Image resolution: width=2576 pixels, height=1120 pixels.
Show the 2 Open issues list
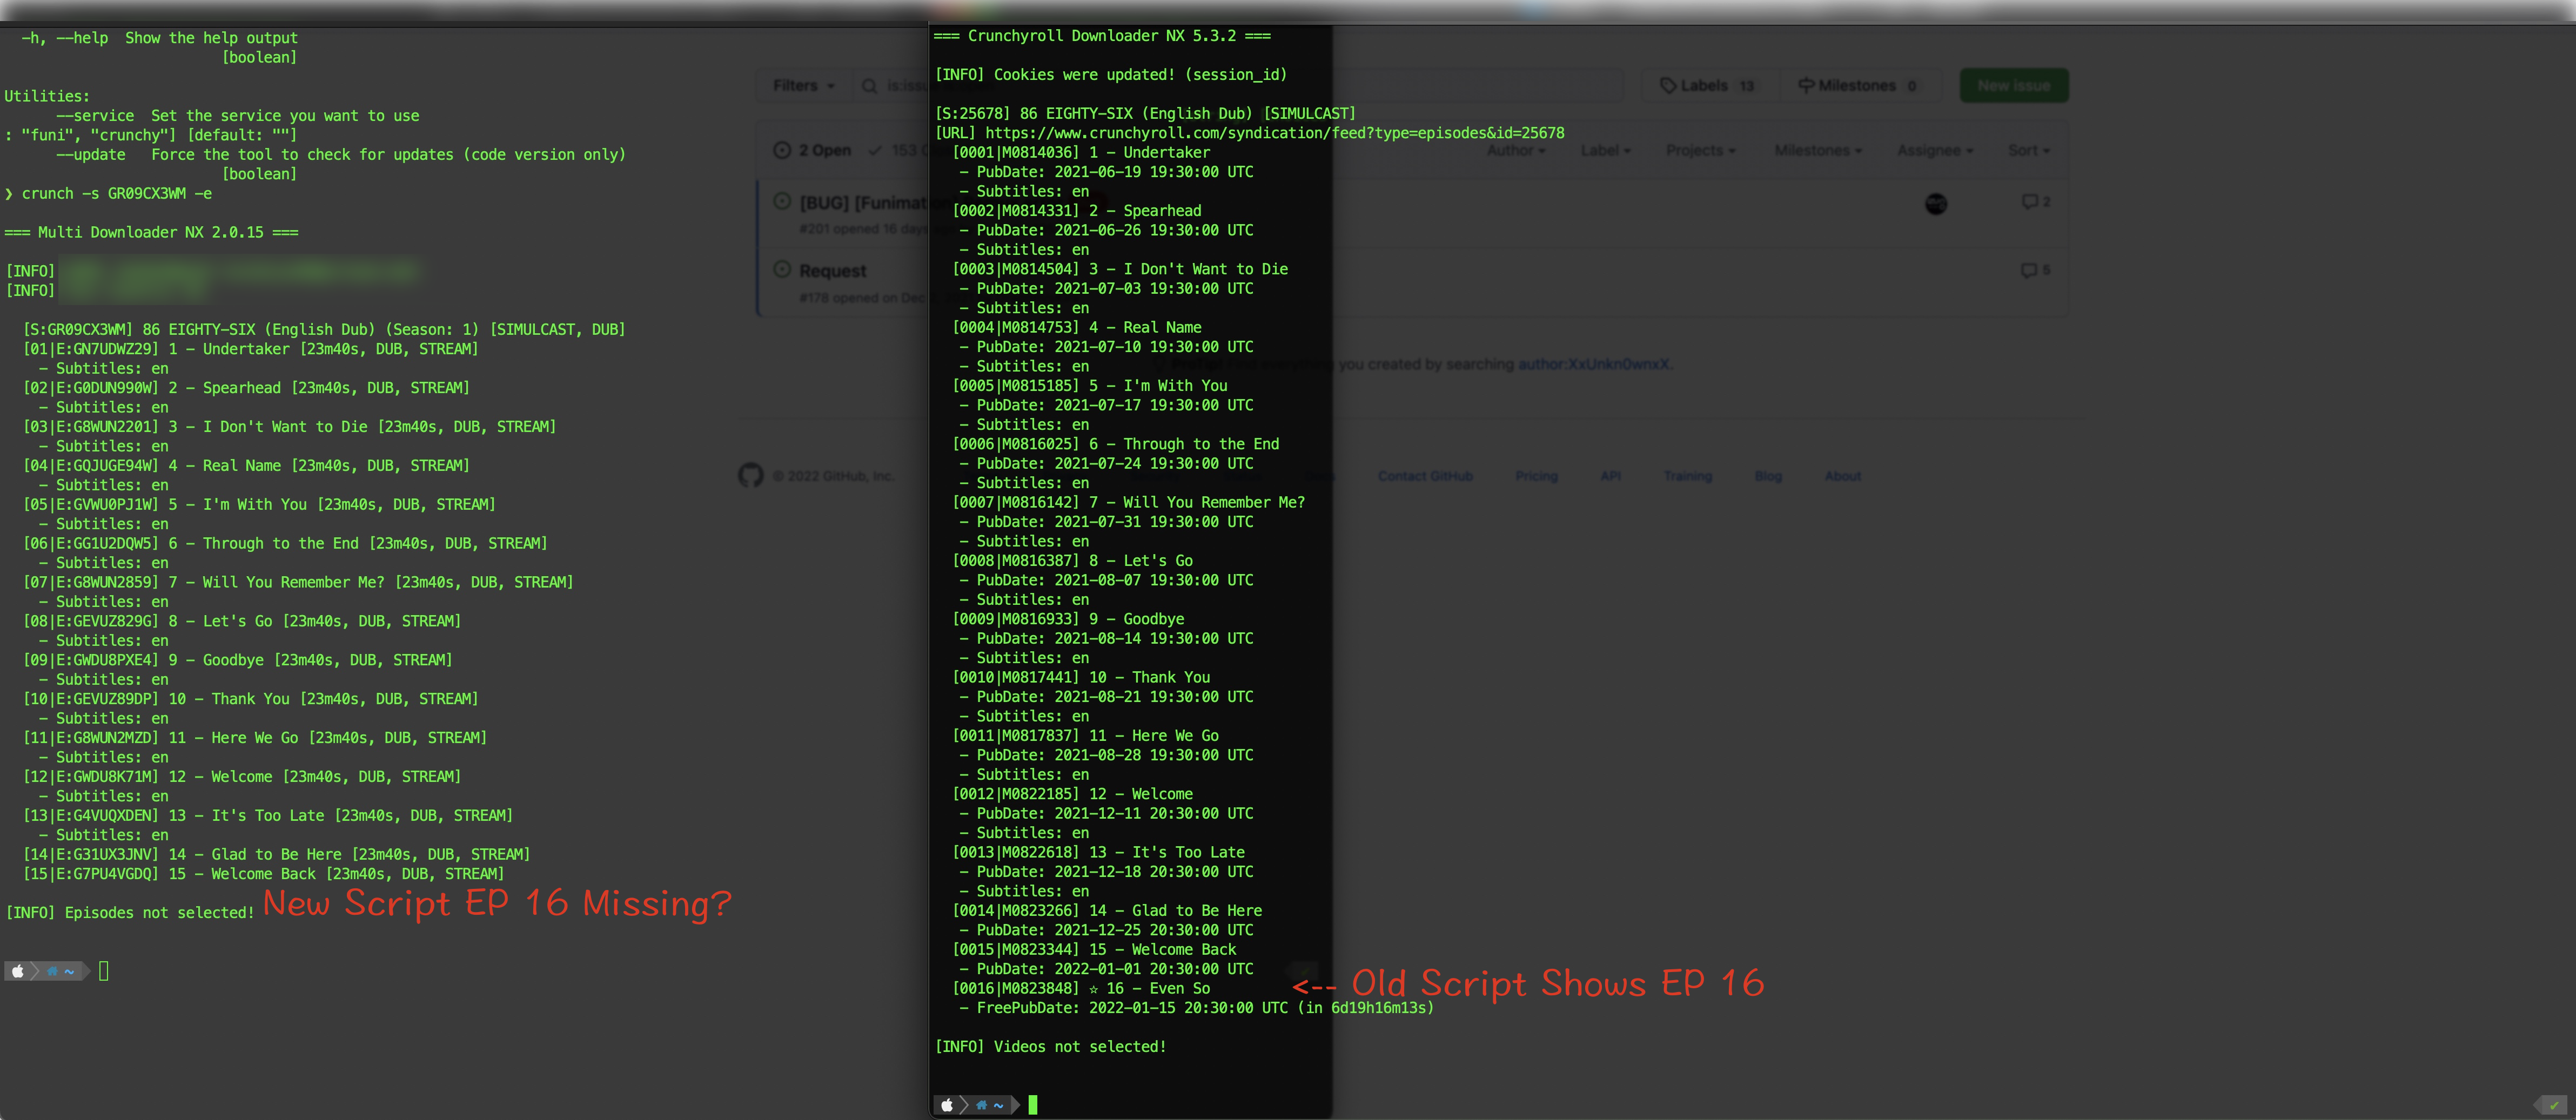coord(813,151)
